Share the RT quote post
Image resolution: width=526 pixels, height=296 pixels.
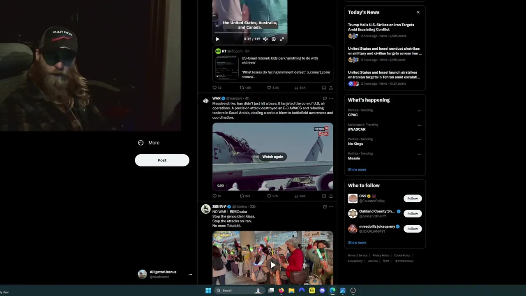pyautogui.click(x=331, y=88)
